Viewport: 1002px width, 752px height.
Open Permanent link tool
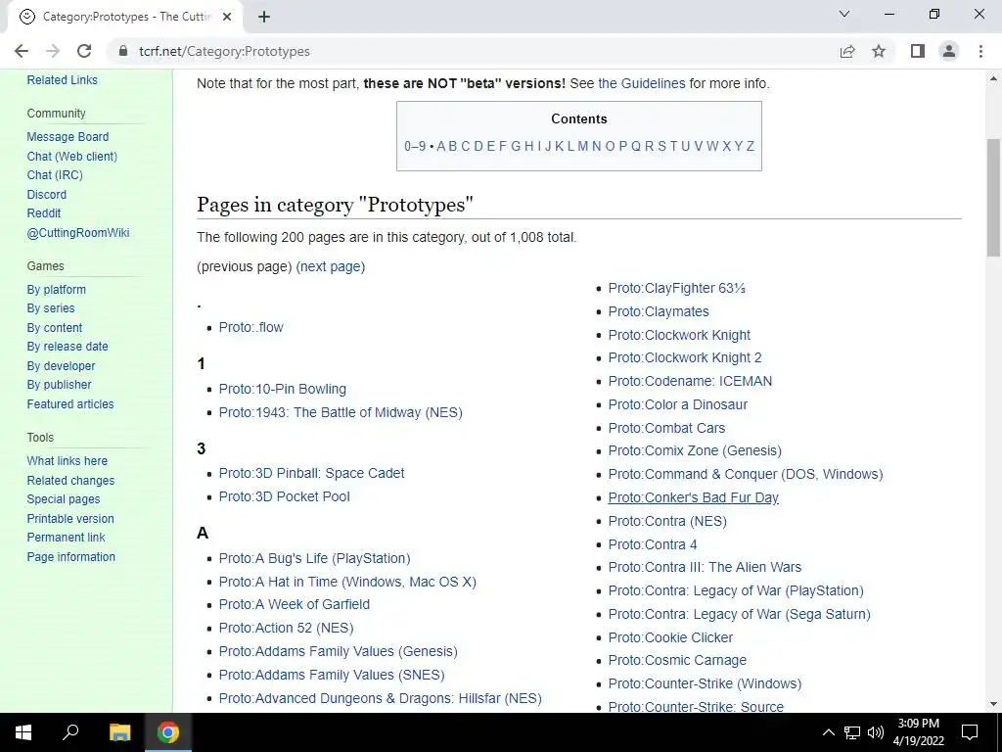pos(66,538)
